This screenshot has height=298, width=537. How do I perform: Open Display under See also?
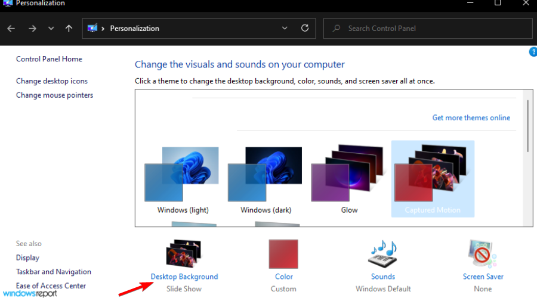(x=27, y=257)
